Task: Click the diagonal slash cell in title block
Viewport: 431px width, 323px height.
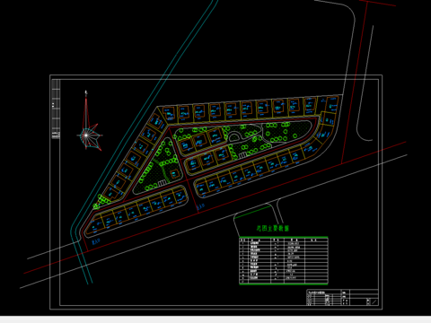Action: tap(374, 301)
